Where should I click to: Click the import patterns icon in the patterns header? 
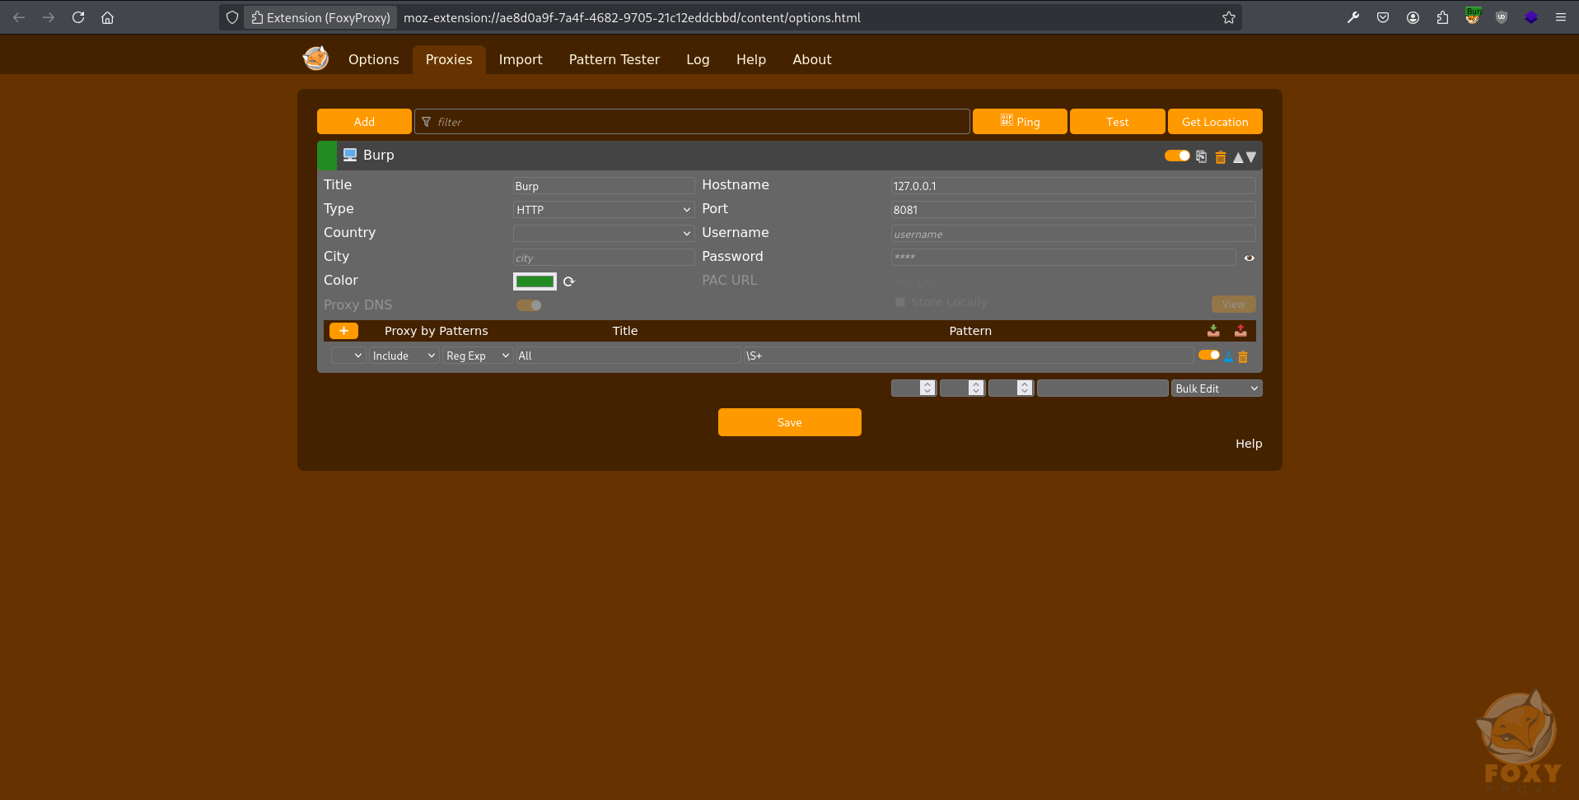(1213, 331)
